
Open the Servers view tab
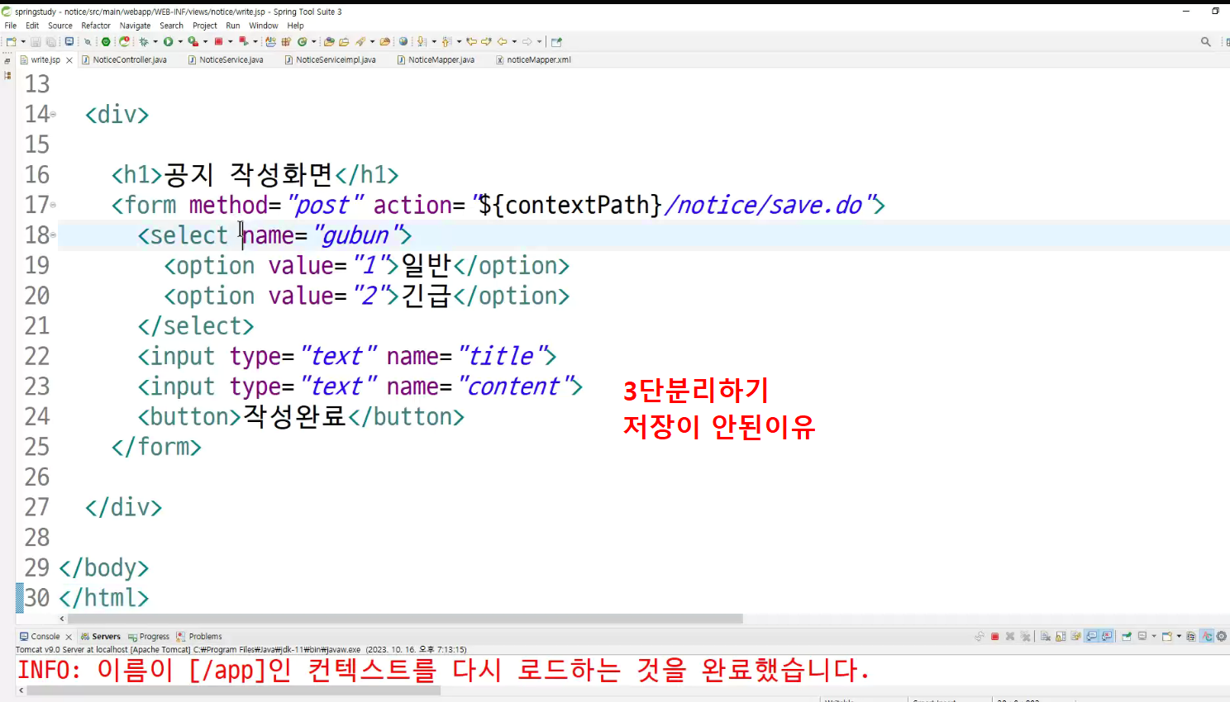(101, 637)
